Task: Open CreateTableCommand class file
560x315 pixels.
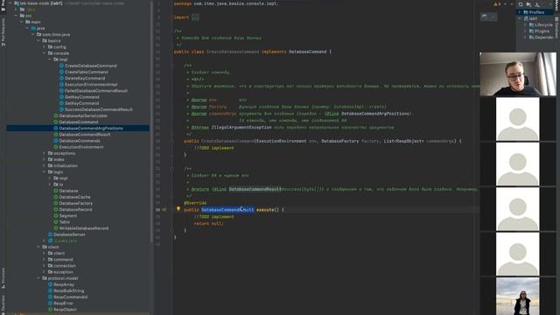Action: point(87,72)
